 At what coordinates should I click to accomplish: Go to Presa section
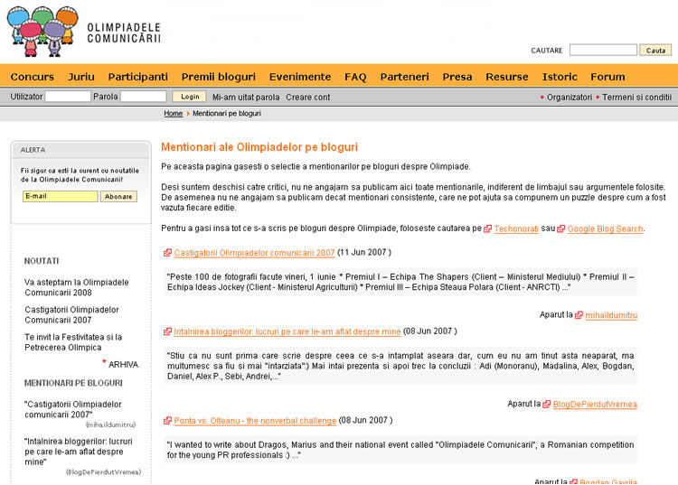(457, 77)
